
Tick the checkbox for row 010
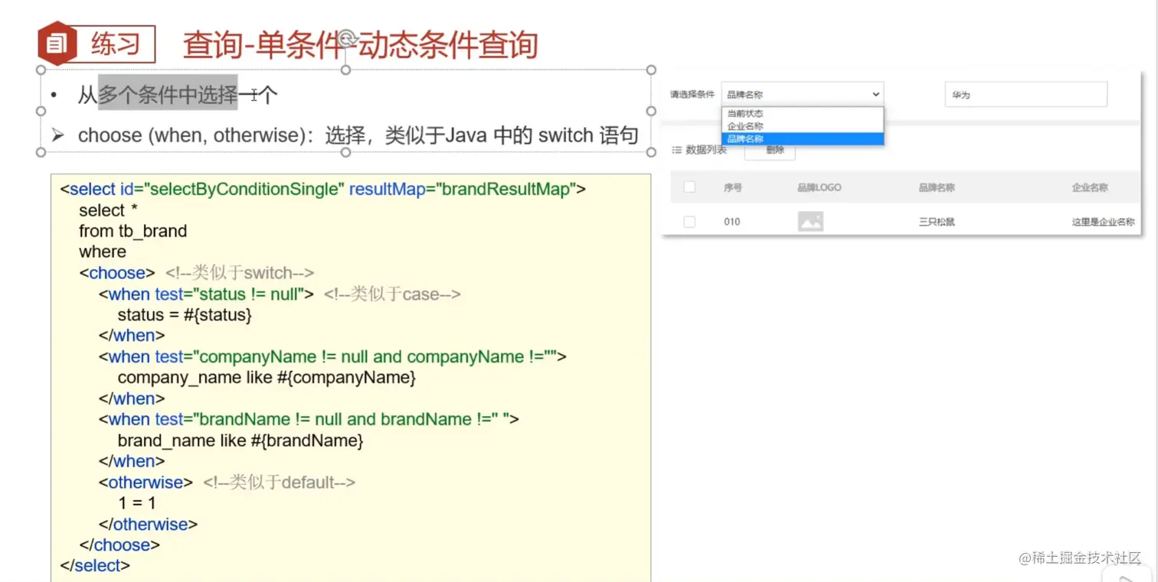689,222
